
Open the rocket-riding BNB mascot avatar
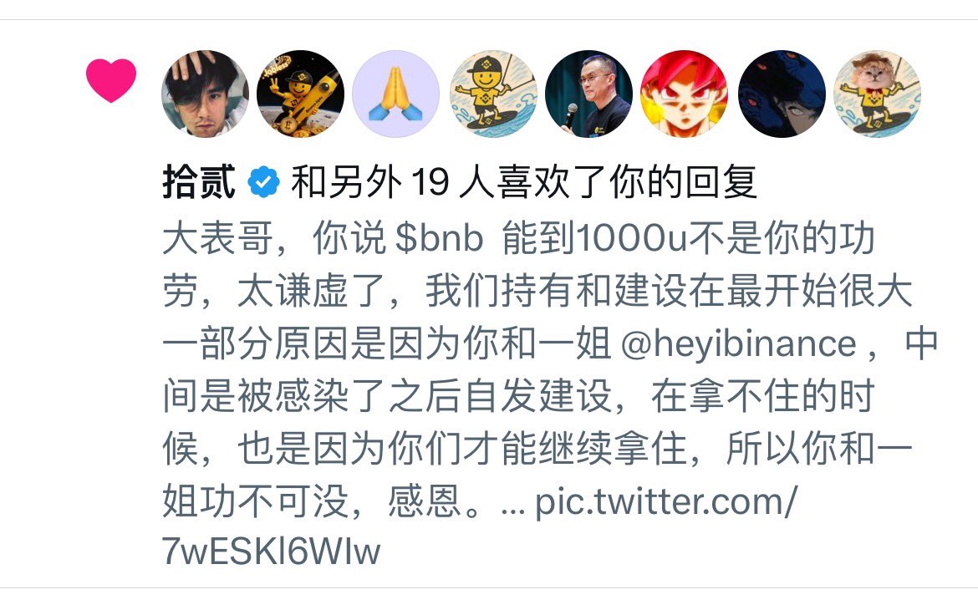[301, 94]
